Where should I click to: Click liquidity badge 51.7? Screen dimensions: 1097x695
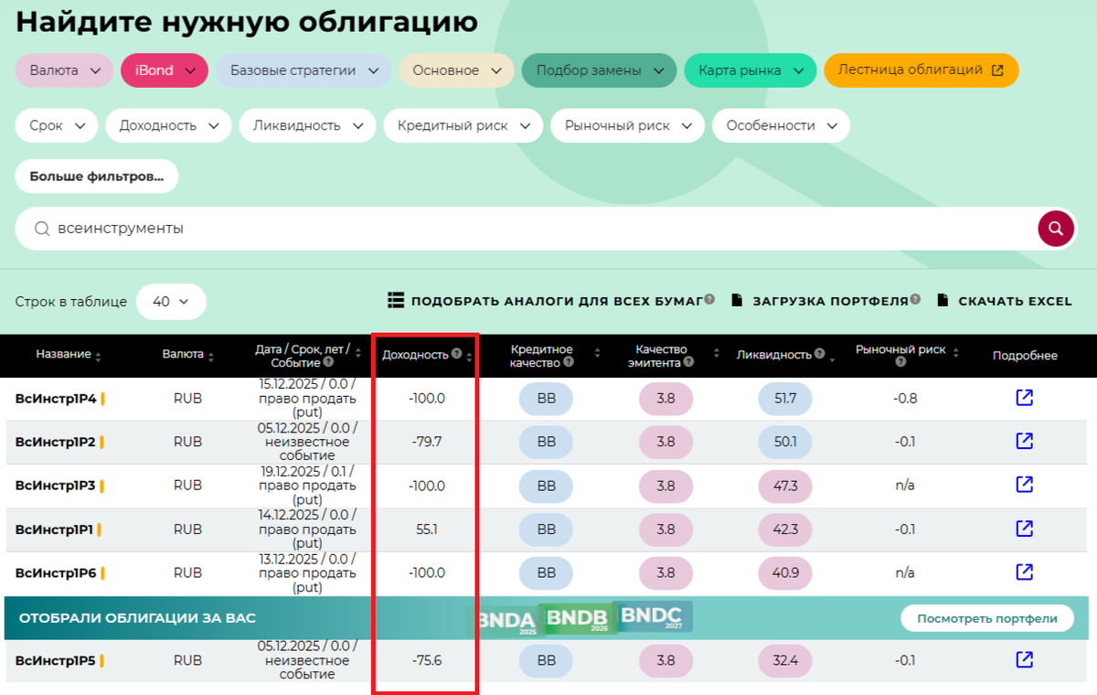coord(785,399)
